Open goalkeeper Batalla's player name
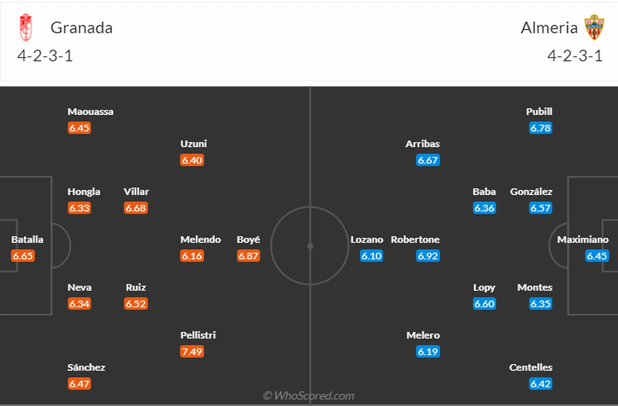 tap(27, 239)
